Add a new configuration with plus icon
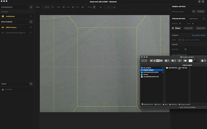Screen dimensions: 207x129 [31, 7]
